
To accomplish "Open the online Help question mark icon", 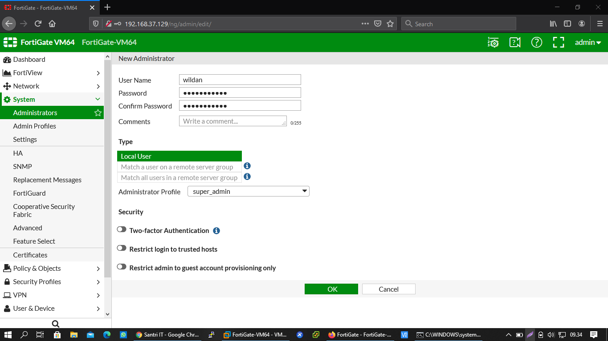I will 536,42.
